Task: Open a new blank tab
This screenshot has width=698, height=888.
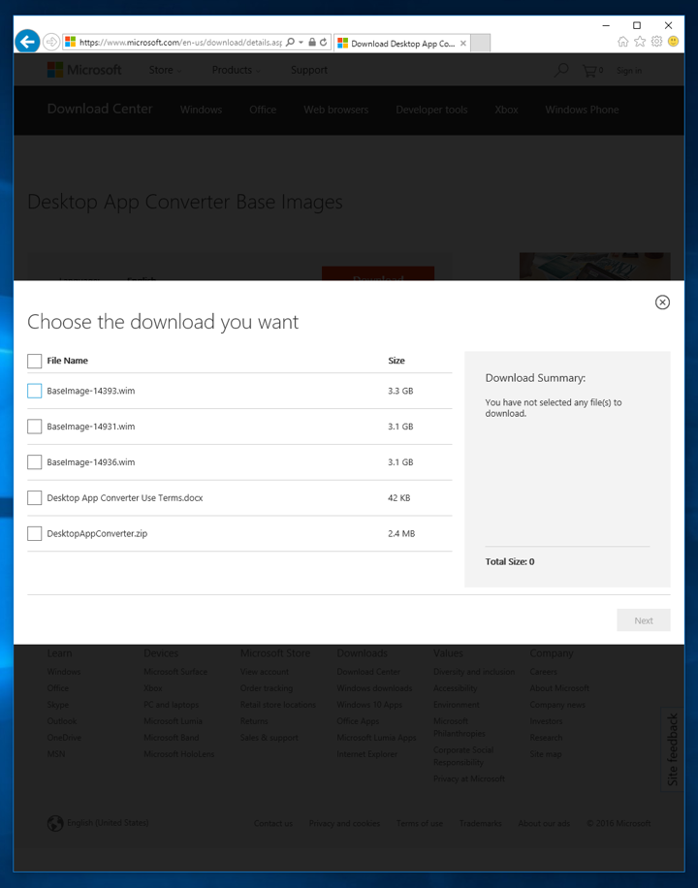Action: pyautogui.click(x=481, y=43)
